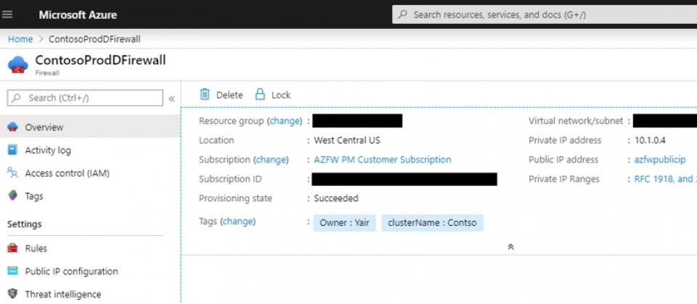Screen dimensions: 697x304
Task: Click the Lock button label
Action: pos(281,95)
